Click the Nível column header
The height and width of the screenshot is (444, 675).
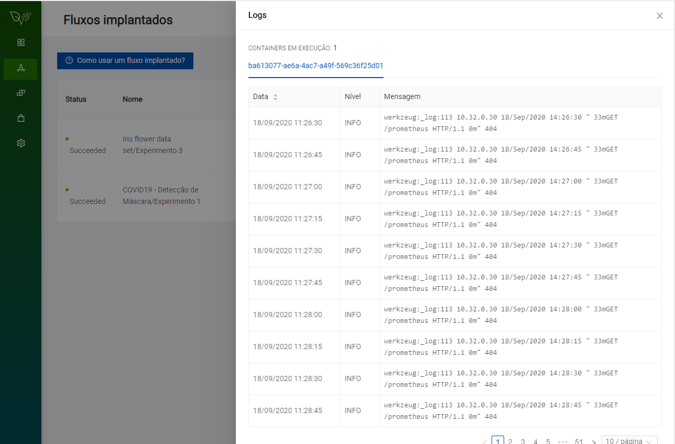coord(360,97)
